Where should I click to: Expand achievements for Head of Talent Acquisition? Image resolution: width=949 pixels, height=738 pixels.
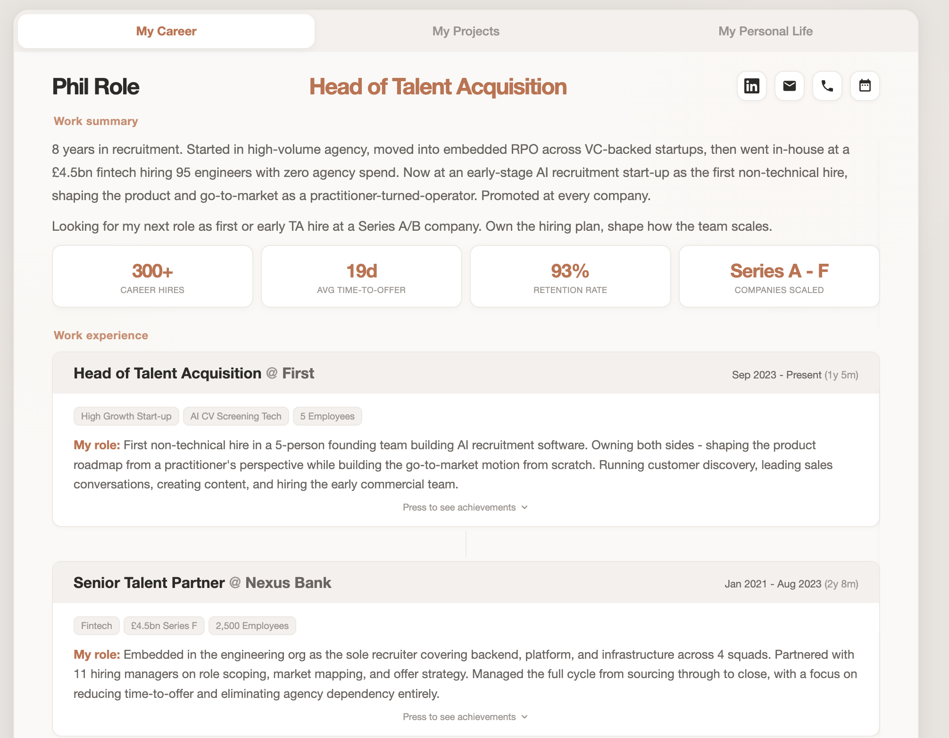(465, 507)
